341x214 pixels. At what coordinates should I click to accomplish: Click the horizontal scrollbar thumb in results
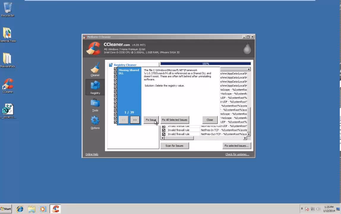[179, 138]
